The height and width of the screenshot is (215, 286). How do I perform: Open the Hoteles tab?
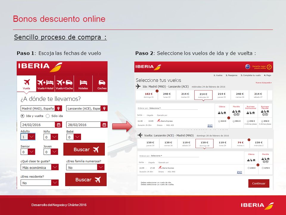coord(83,84)
